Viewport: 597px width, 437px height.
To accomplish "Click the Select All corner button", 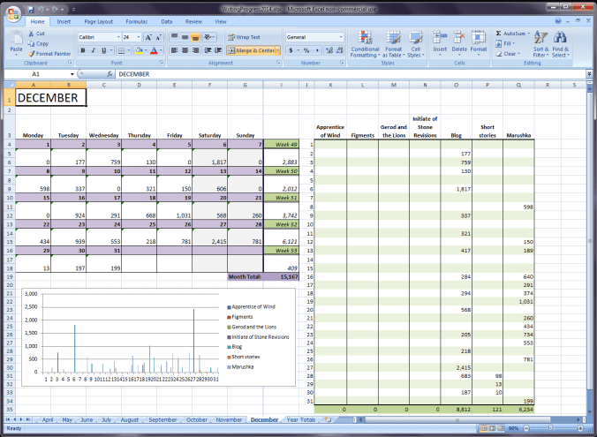I will click(x=10, y=85).
